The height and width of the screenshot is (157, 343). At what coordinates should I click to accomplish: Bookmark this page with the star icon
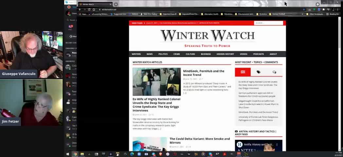click(304, 9)
